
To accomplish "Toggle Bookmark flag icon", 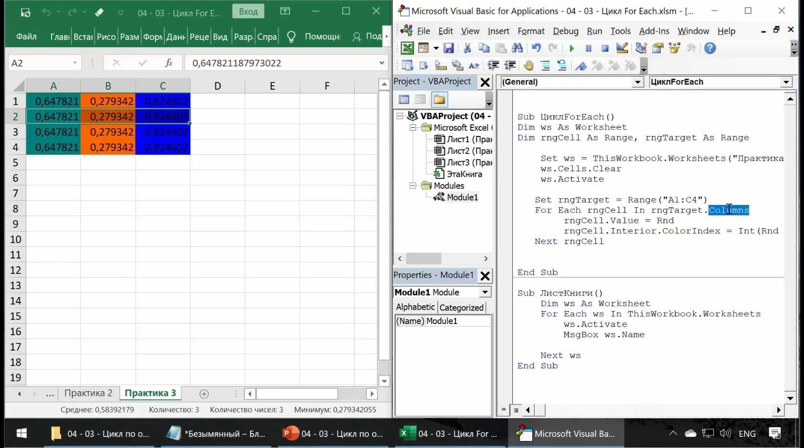I will coord(581,66).
